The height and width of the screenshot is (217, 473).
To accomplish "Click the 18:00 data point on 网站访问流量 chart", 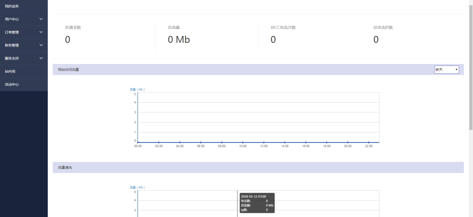I will point(327,142).
